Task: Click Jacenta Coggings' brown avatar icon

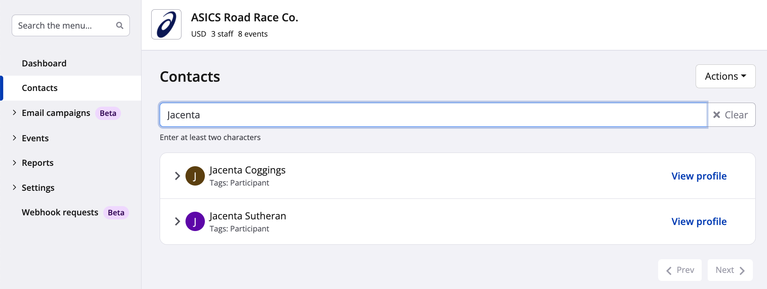Action: coord(195,176)
